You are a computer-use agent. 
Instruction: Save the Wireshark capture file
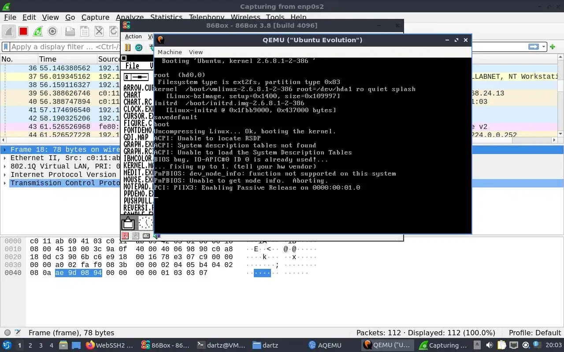(x=85, y=31)
